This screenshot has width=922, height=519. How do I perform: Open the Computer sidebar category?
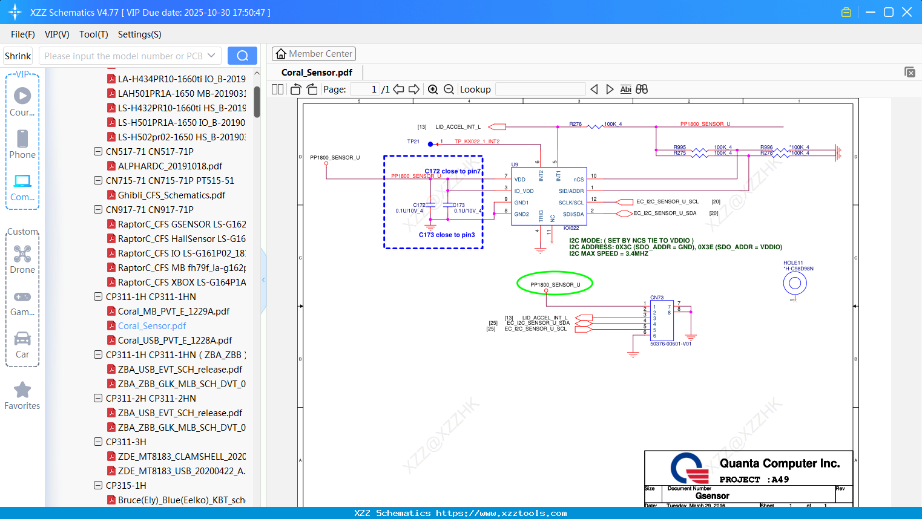coord(22,187)
